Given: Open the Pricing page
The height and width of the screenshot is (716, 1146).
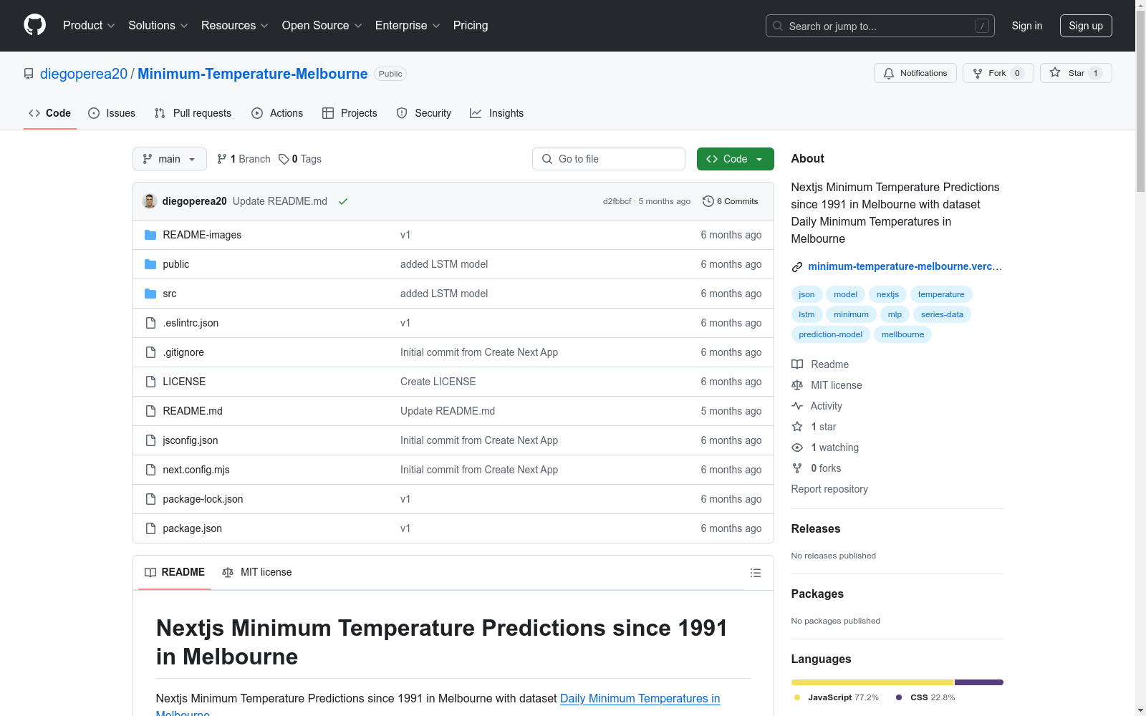Looking at the screenshot, I should [471, 26].
